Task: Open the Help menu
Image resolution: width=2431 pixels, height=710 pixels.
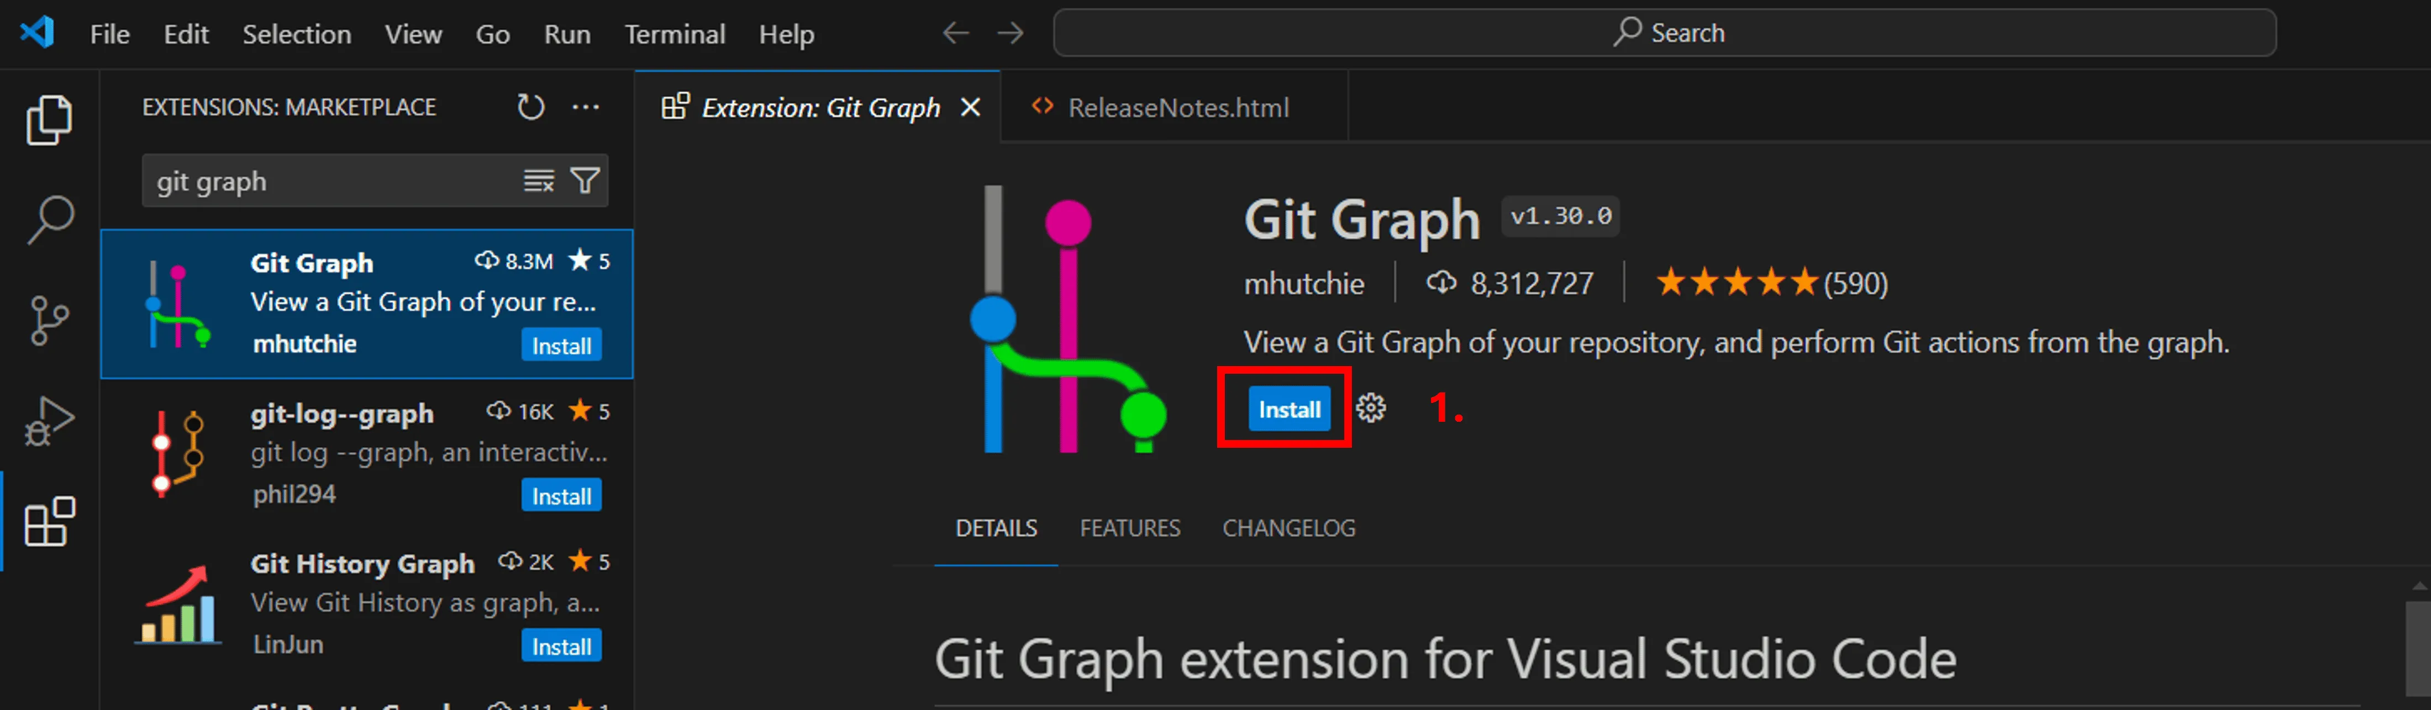Action: [786, 34]
